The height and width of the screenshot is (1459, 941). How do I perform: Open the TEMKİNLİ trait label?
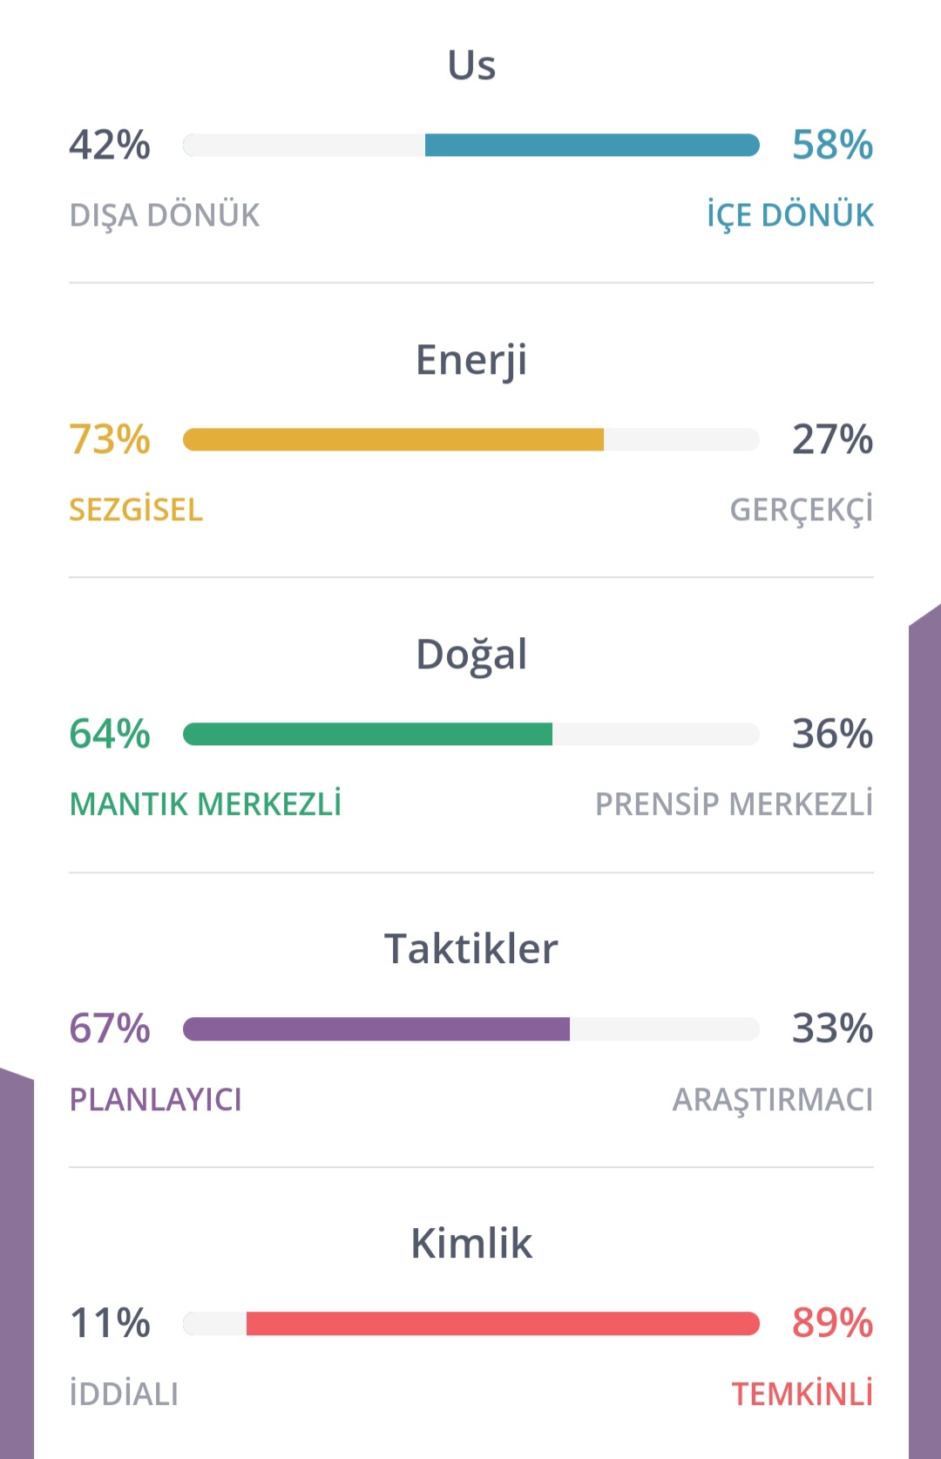pyautogui.click(x=802, y=1393)
